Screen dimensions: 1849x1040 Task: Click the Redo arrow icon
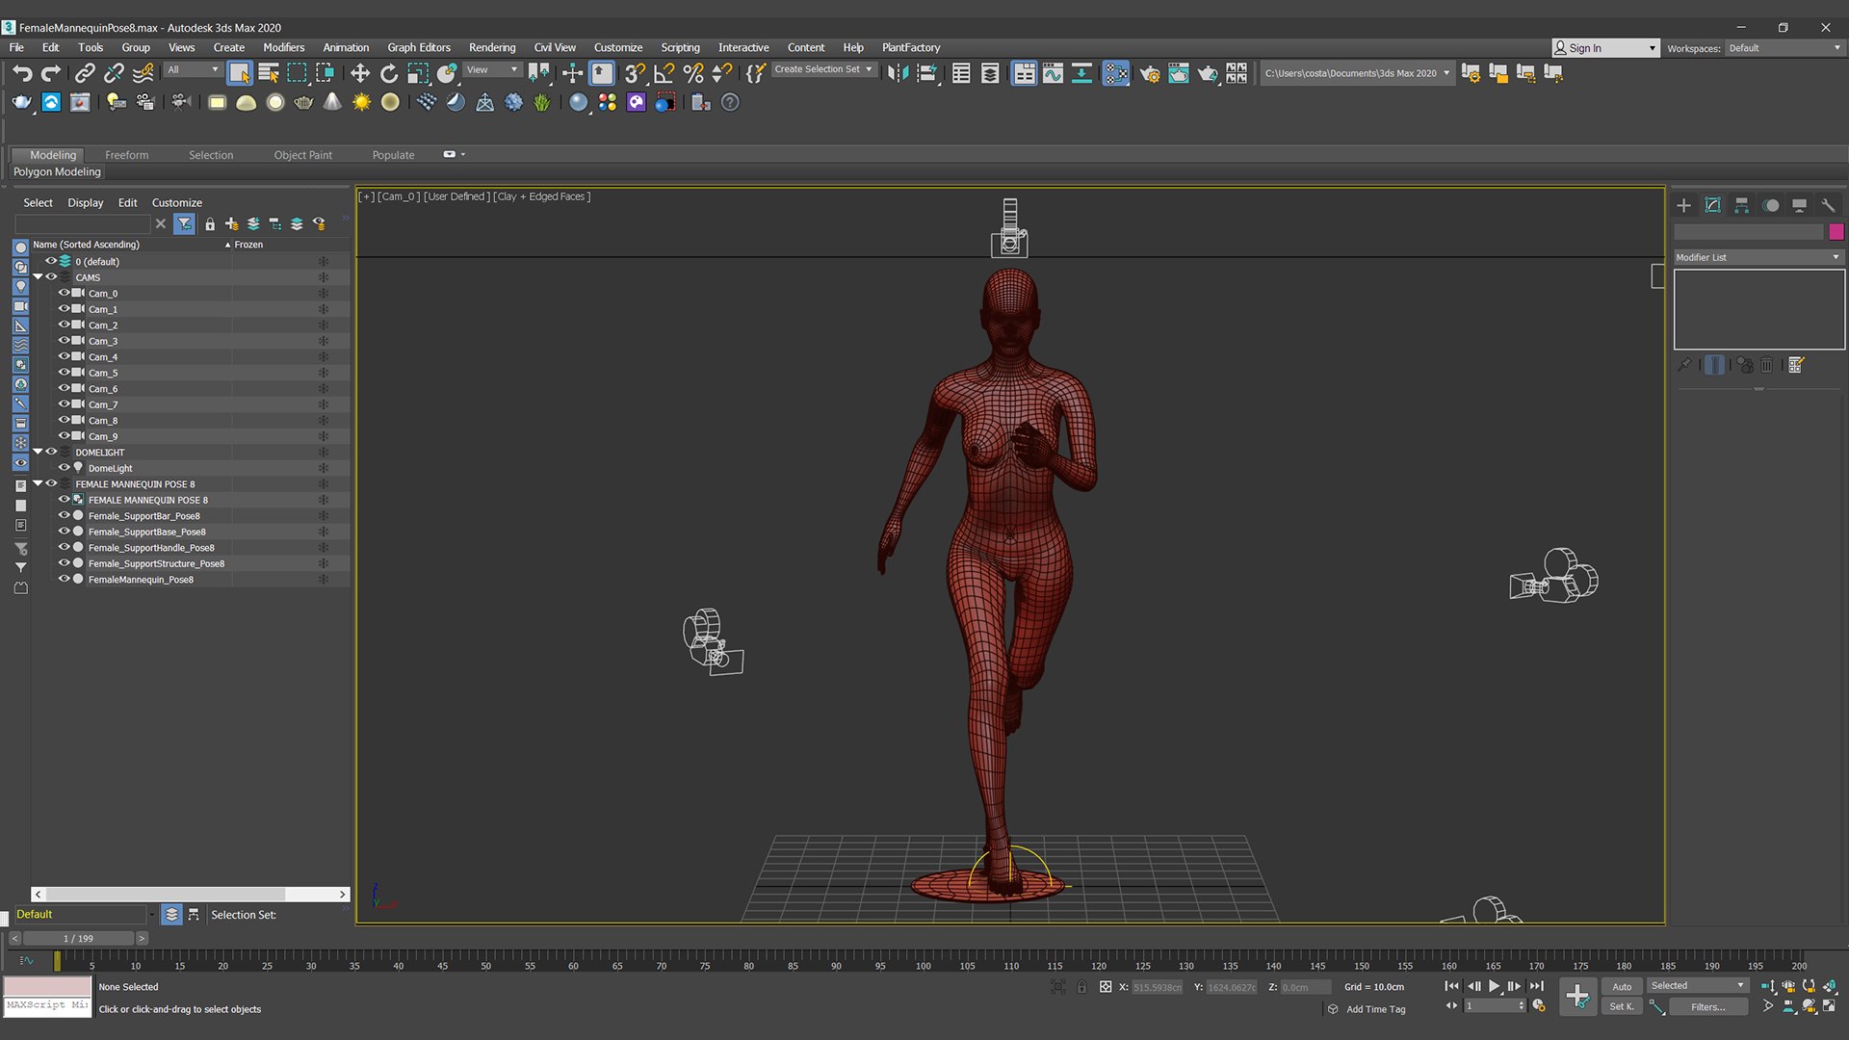pyautogui.click(x=51, y=73)
